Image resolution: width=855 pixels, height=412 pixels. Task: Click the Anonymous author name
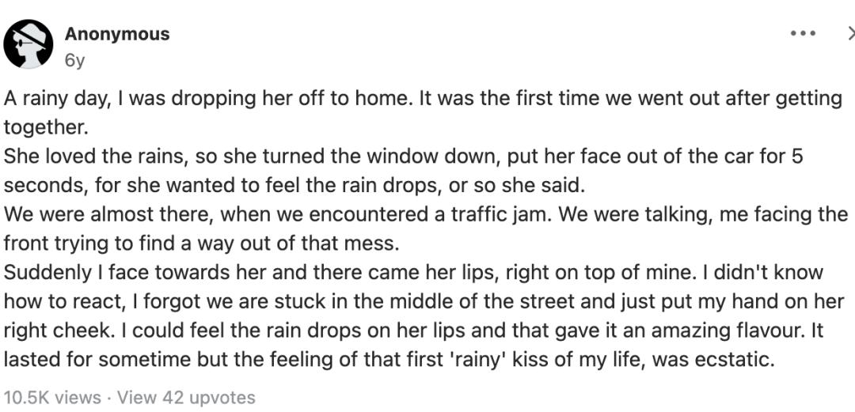tap(117, 34)
